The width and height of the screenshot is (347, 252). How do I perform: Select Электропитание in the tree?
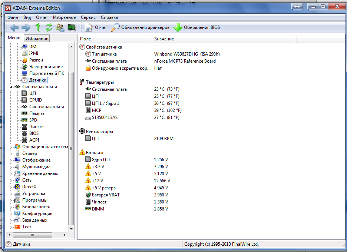point(46,67)
